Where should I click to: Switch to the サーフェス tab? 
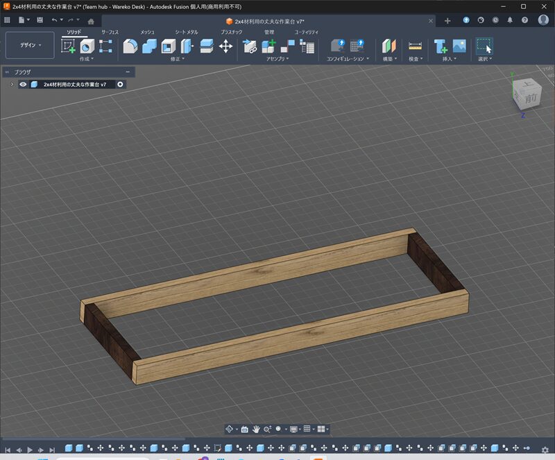point(110,32)
